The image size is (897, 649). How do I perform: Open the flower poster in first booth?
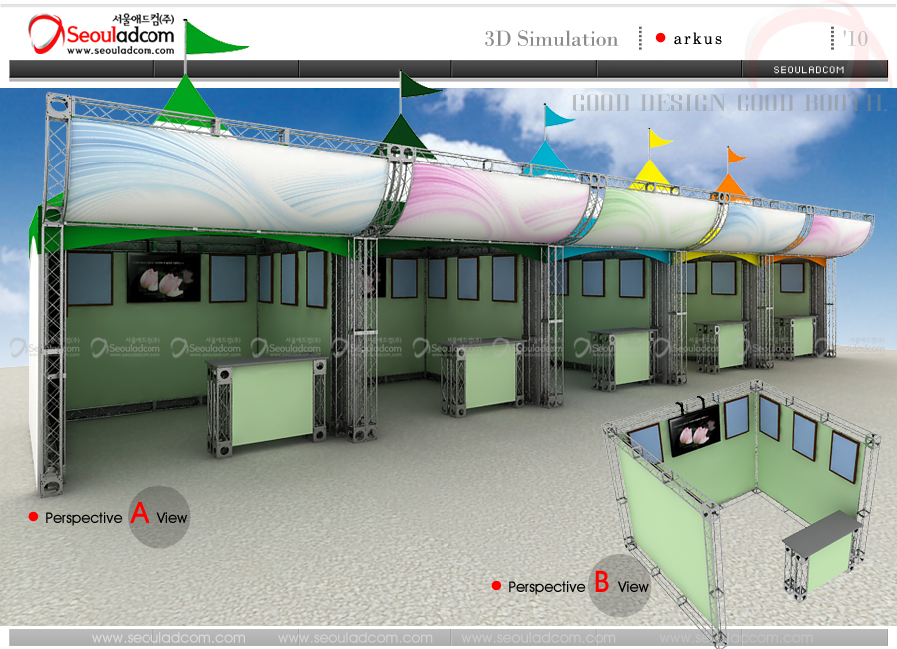163,276
